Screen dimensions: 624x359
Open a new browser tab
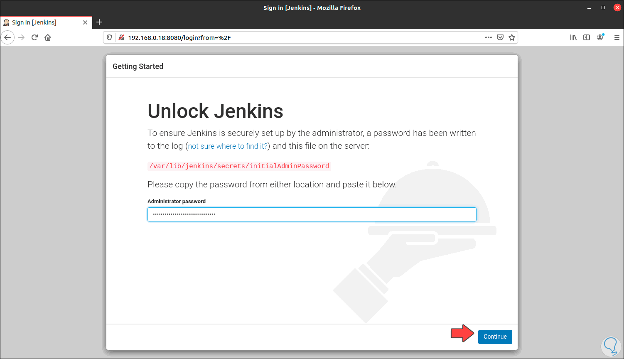(x=99, y=22)
